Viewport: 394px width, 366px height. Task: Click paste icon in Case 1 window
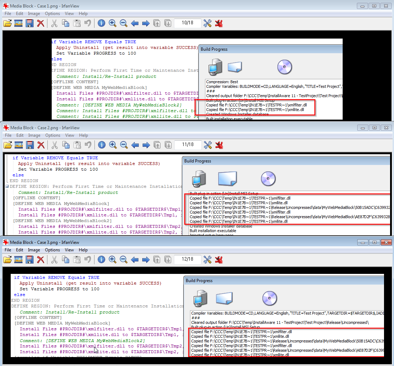coord(77,24)
